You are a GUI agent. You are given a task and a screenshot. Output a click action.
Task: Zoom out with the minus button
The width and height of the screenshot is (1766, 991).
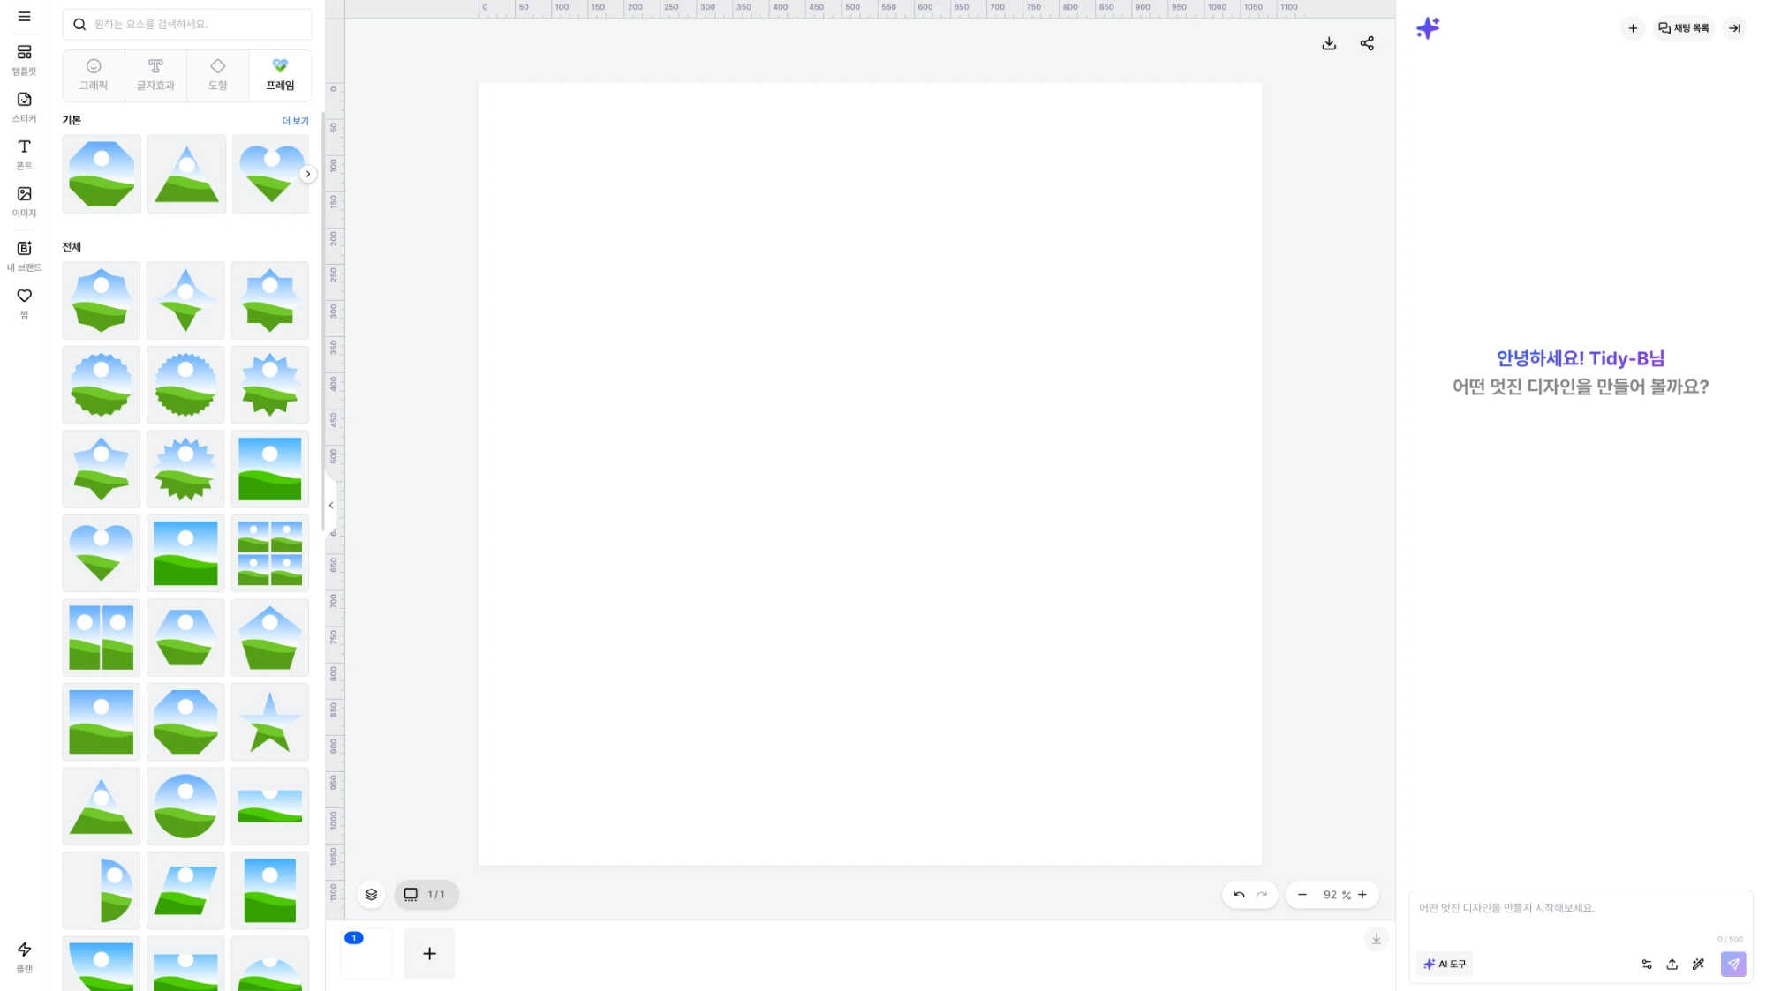[x=1302, y=895]
